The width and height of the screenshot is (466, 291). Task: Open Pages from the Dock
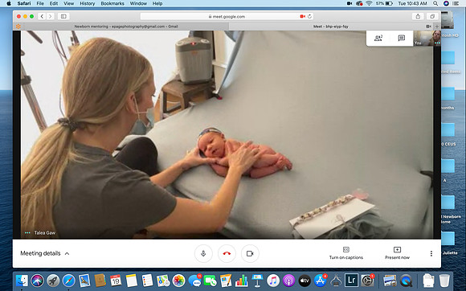pyautogui.click(x=226, y=281)
